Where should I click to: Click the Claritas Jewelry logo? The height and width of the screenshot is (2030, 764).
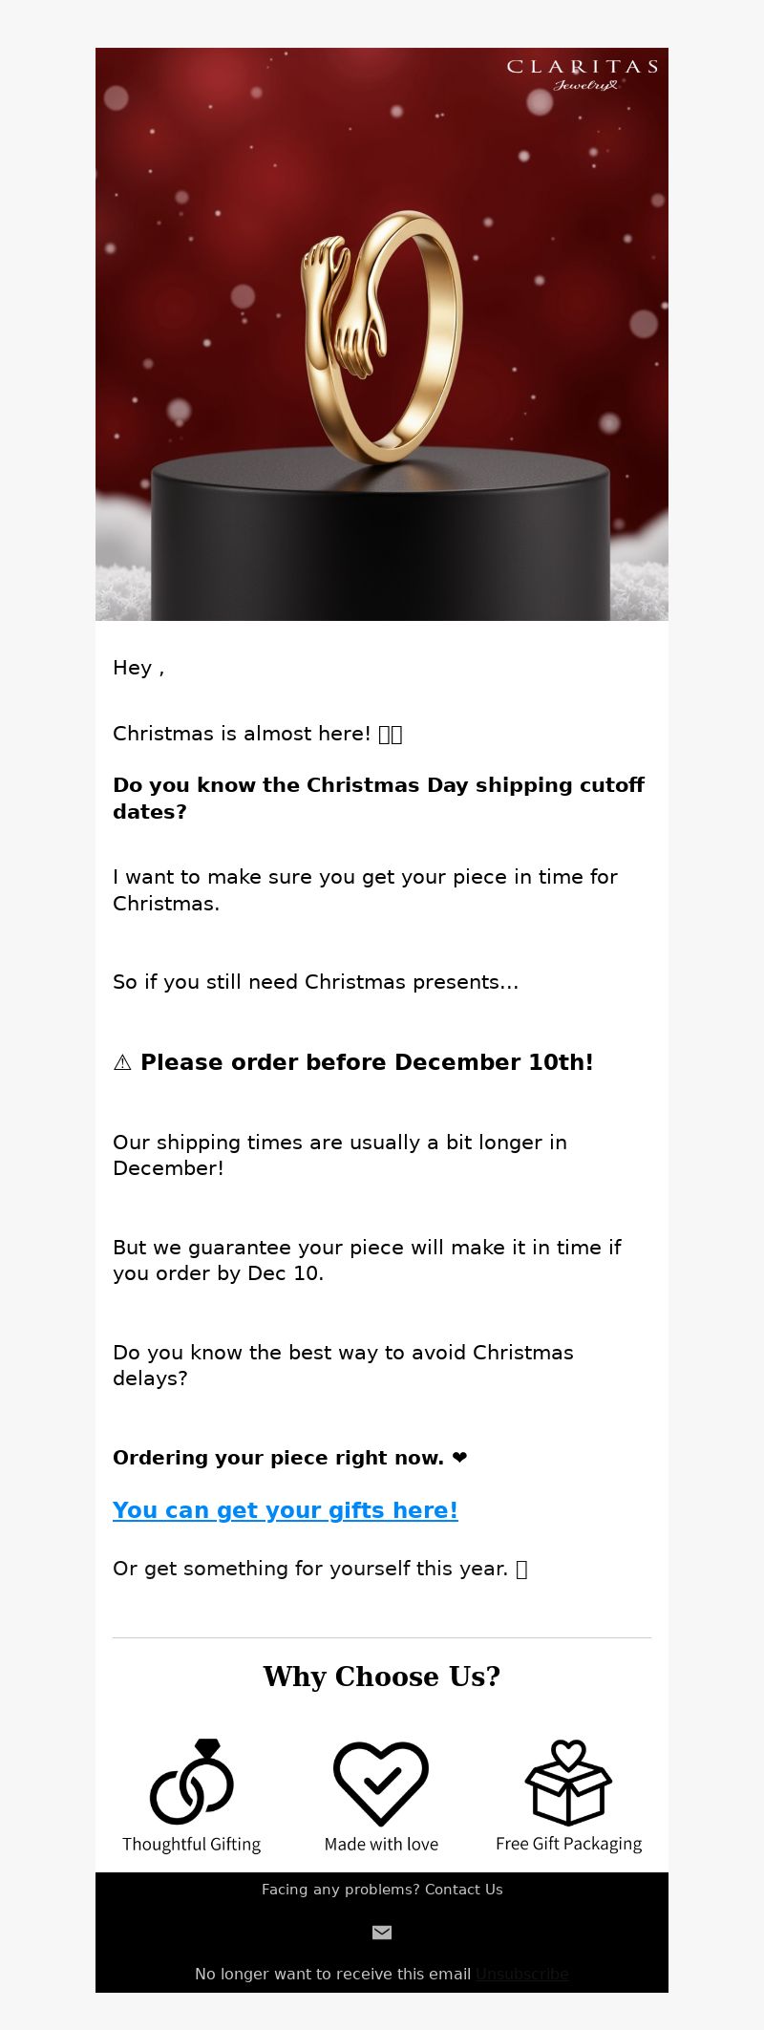[583, 75]
